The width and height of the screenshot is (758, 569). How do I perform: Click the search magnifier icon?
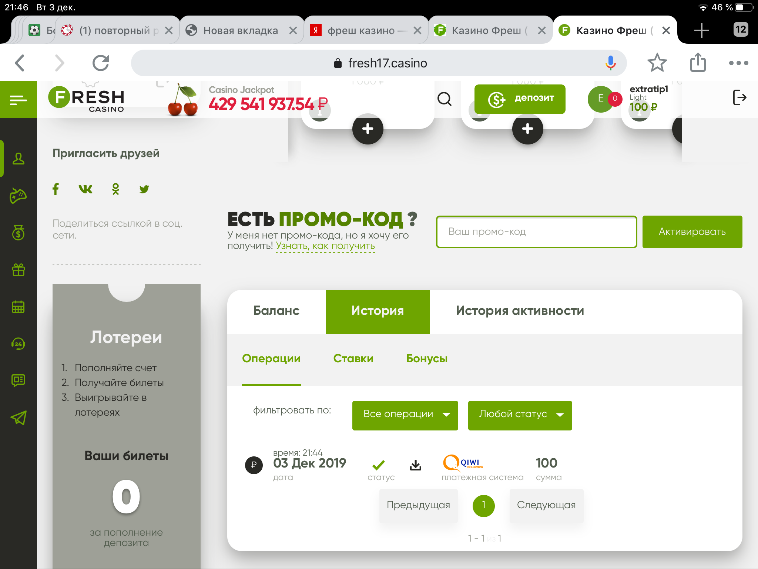(x=444, y=99)
